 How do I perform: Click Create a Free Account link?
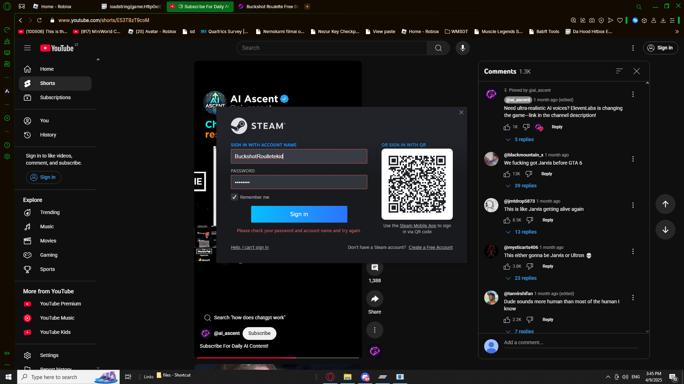point(431,247)
